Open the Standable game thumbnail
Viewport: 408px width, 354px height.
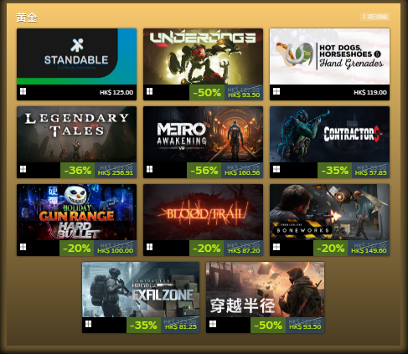pyautogui.click(x=76, y=56)
